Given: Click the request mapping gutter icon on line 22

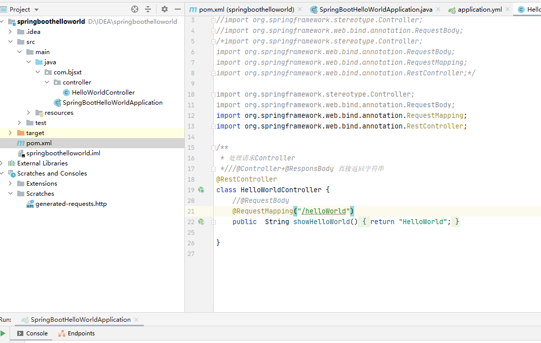Looking at the screenshot, I should pyautogui.click(x=201, y=222).
